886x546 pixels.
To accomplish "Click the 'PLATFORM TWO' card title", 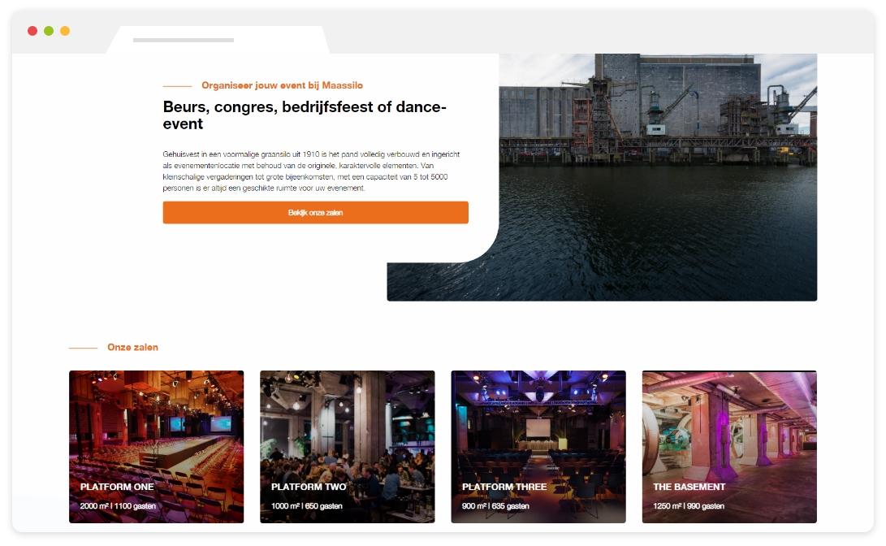I will point(309,487).
